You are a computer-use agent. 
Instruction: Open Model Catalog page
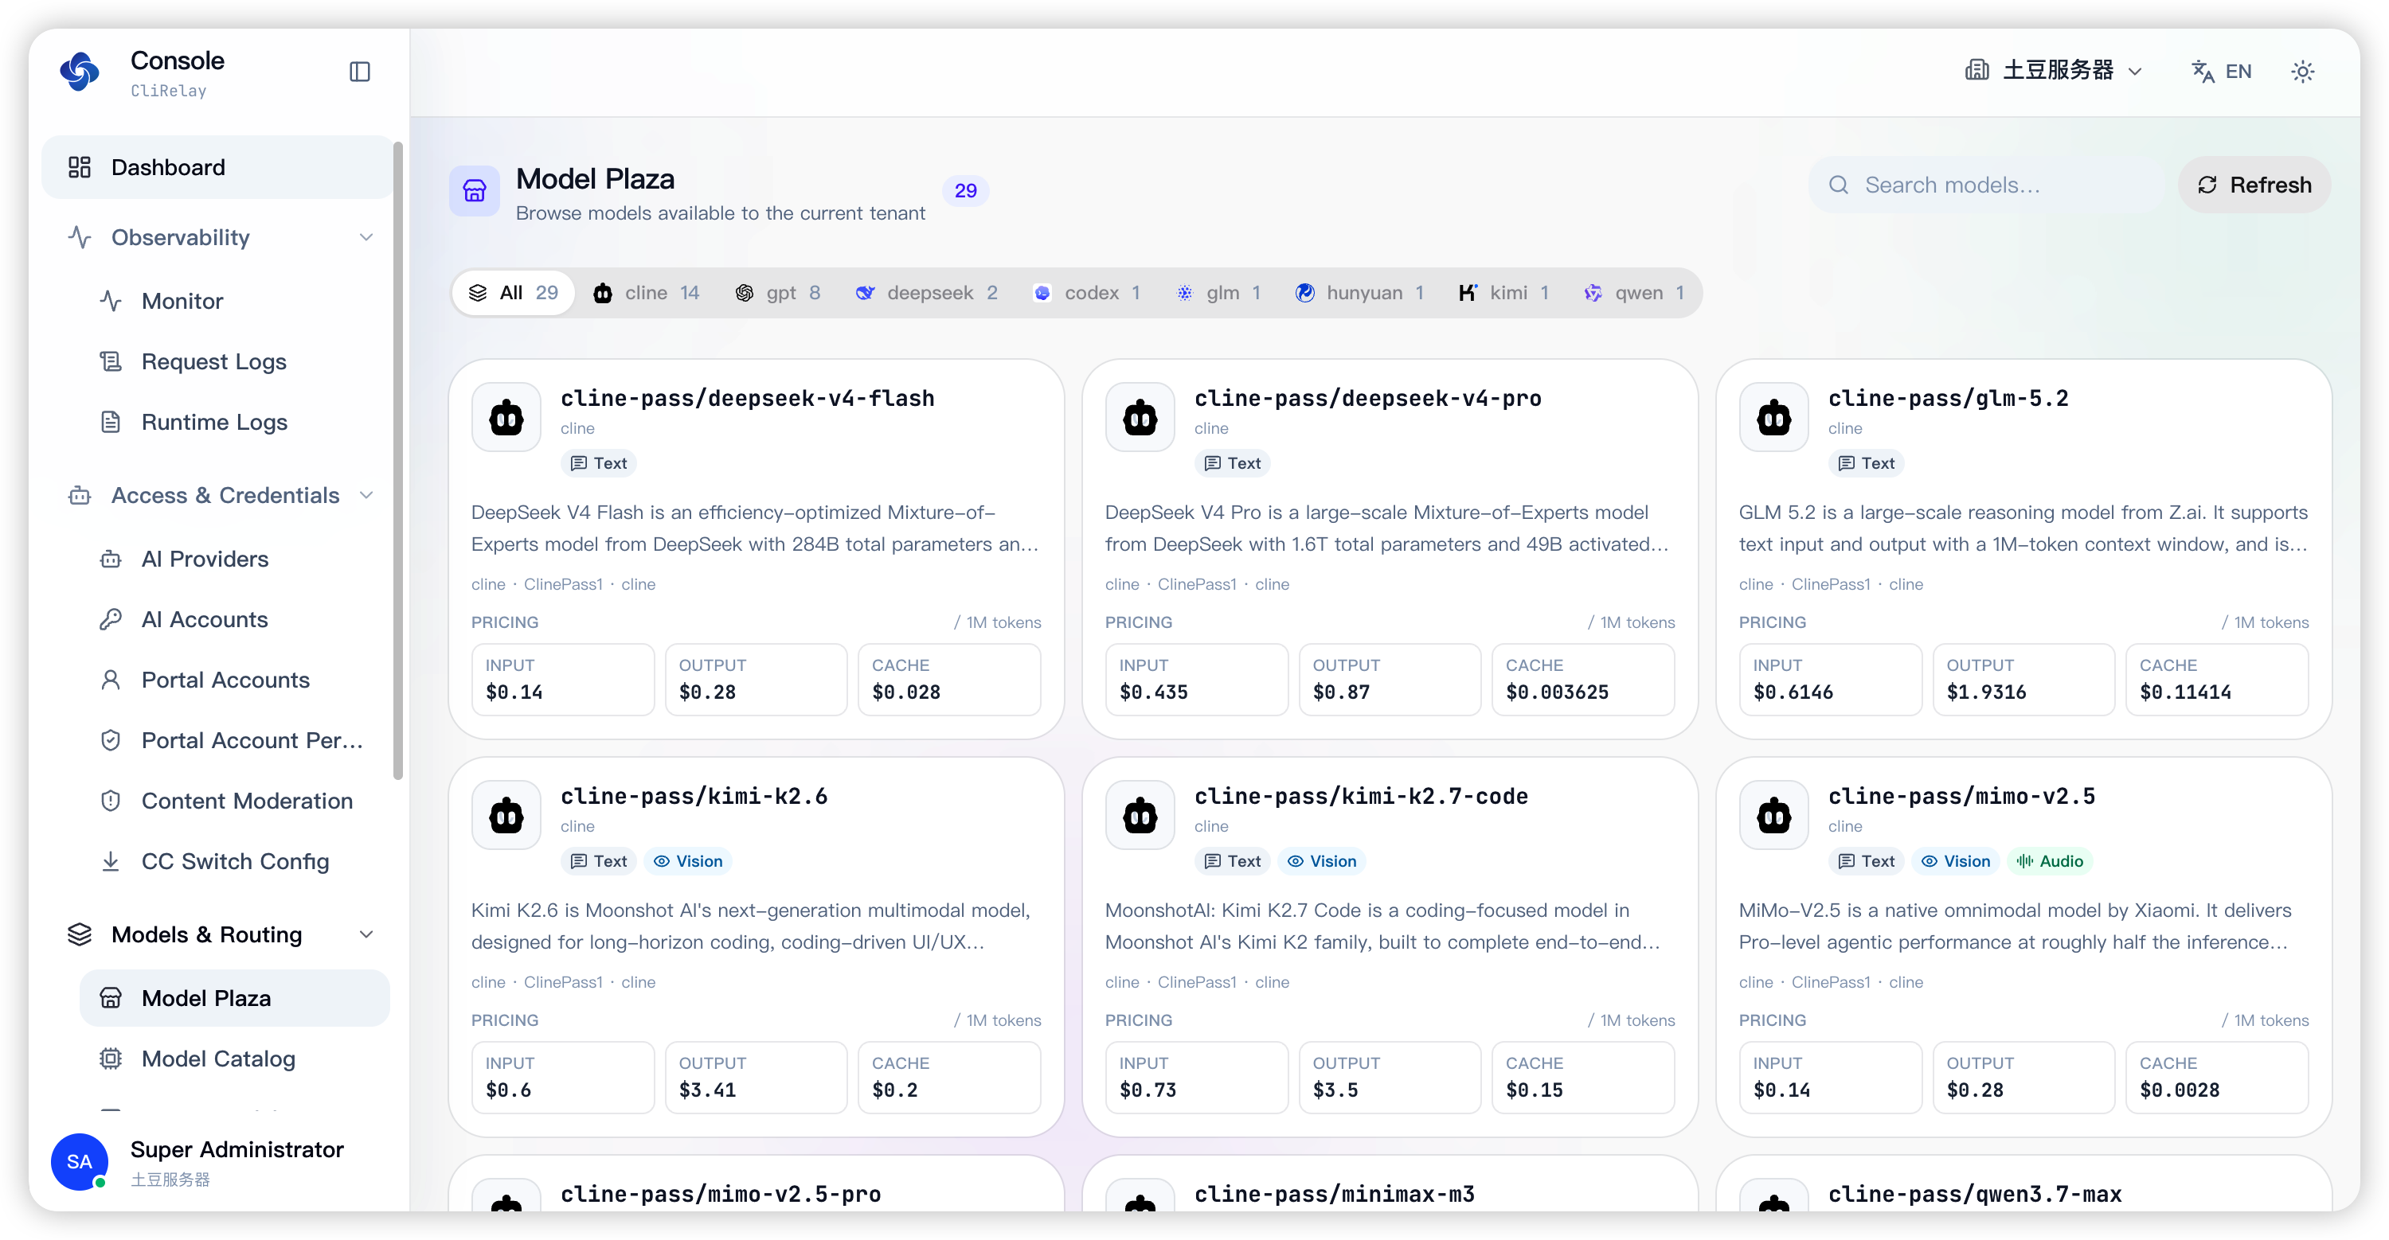click(x=233, y=1059)
